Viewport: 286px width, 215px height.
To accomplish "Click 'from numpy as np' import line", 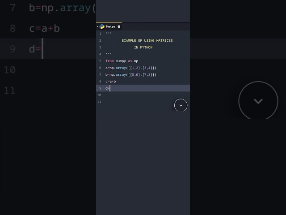I will click(122, 61).
